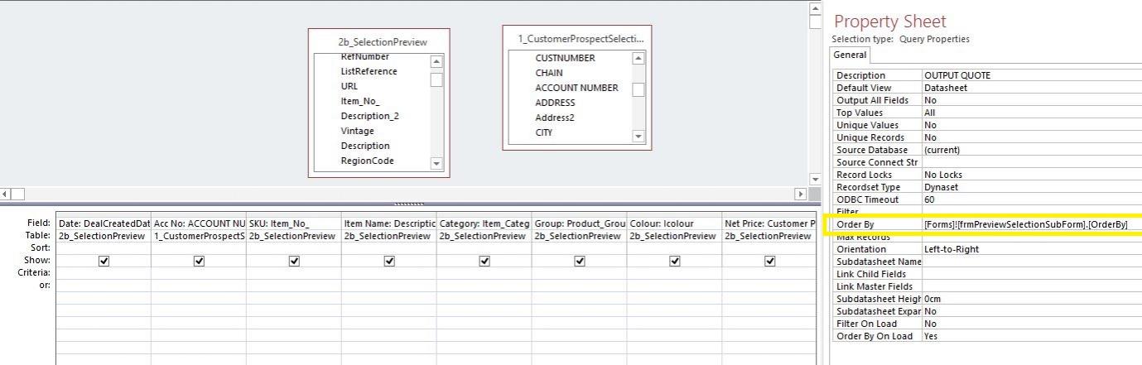The height and width of the screenshot is (365, 1142).
Task: Click the Subdatasheet Name property field
Action: coord(1032,262)
